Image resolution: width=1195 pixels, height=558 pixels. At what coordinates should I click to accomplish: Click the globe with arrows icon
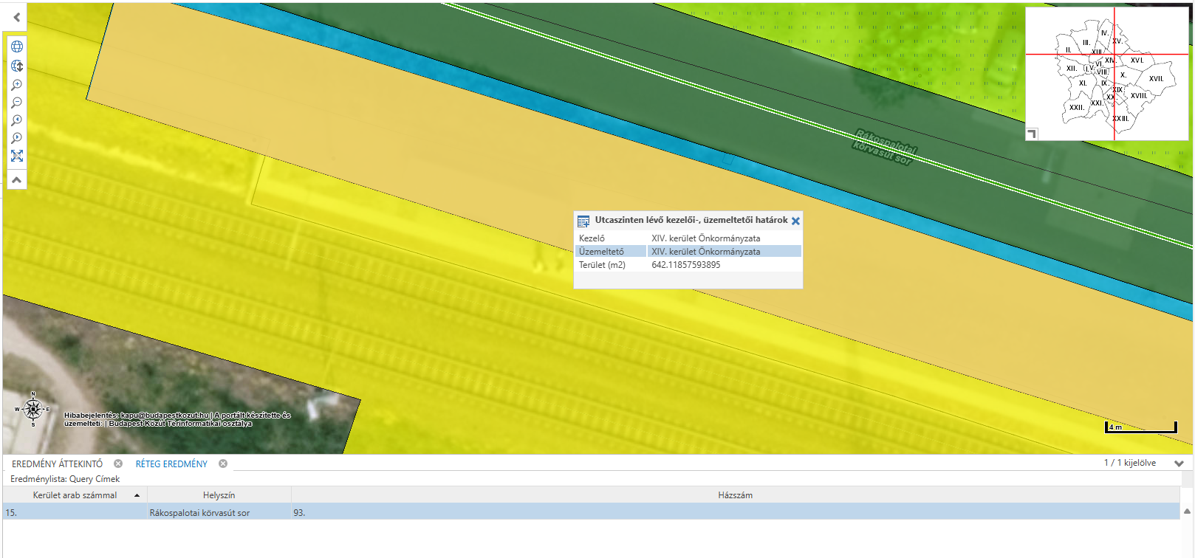(x=17, y=66)
